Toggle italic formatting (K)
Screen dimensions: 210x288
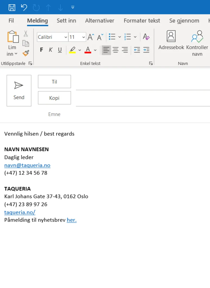coord(51,50)
